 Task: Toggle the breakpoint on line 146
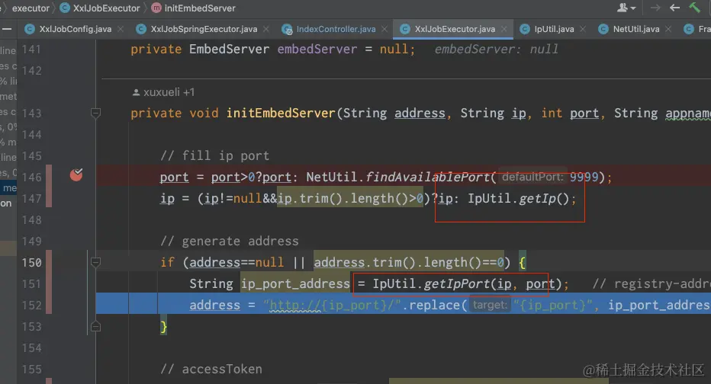(76, 174)
